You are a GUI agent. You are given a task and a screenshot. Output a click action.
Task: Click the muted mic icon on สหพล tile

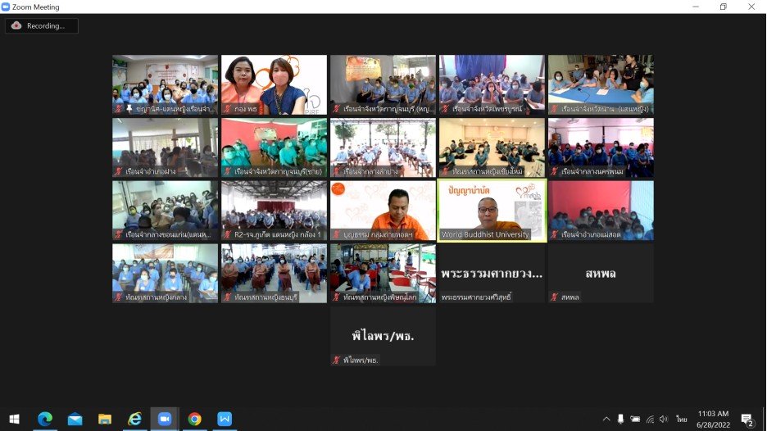coord(555,297)
